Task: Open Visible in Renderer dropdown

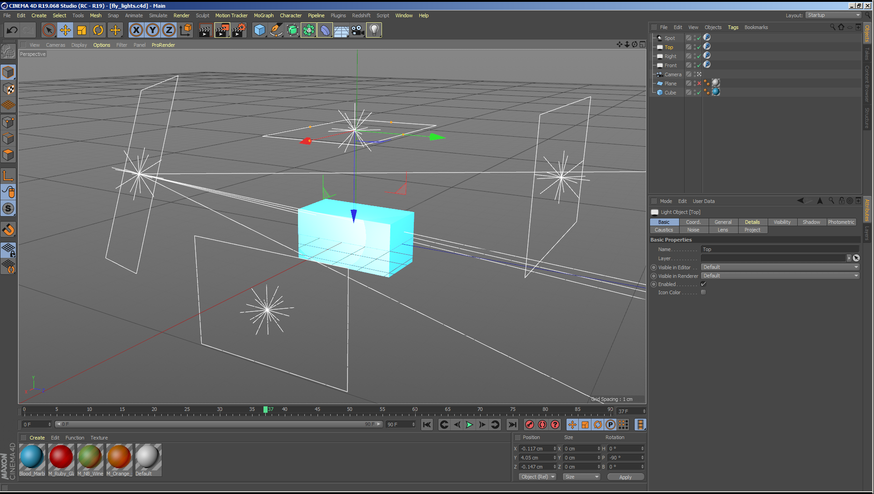Action: point(780,276)
